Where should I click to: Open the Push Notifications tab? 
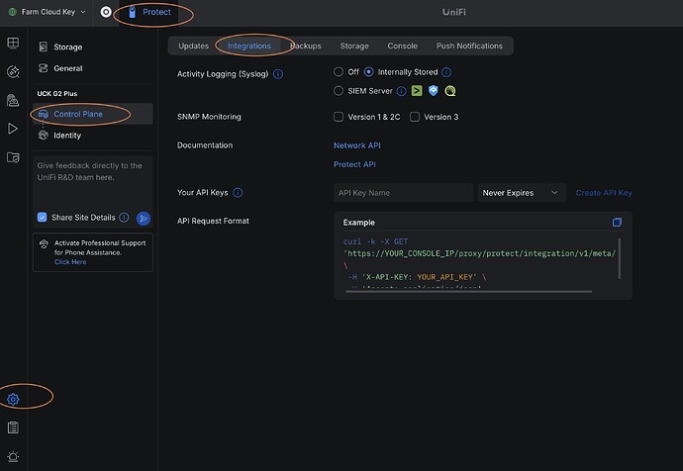(x=469, y=46)
